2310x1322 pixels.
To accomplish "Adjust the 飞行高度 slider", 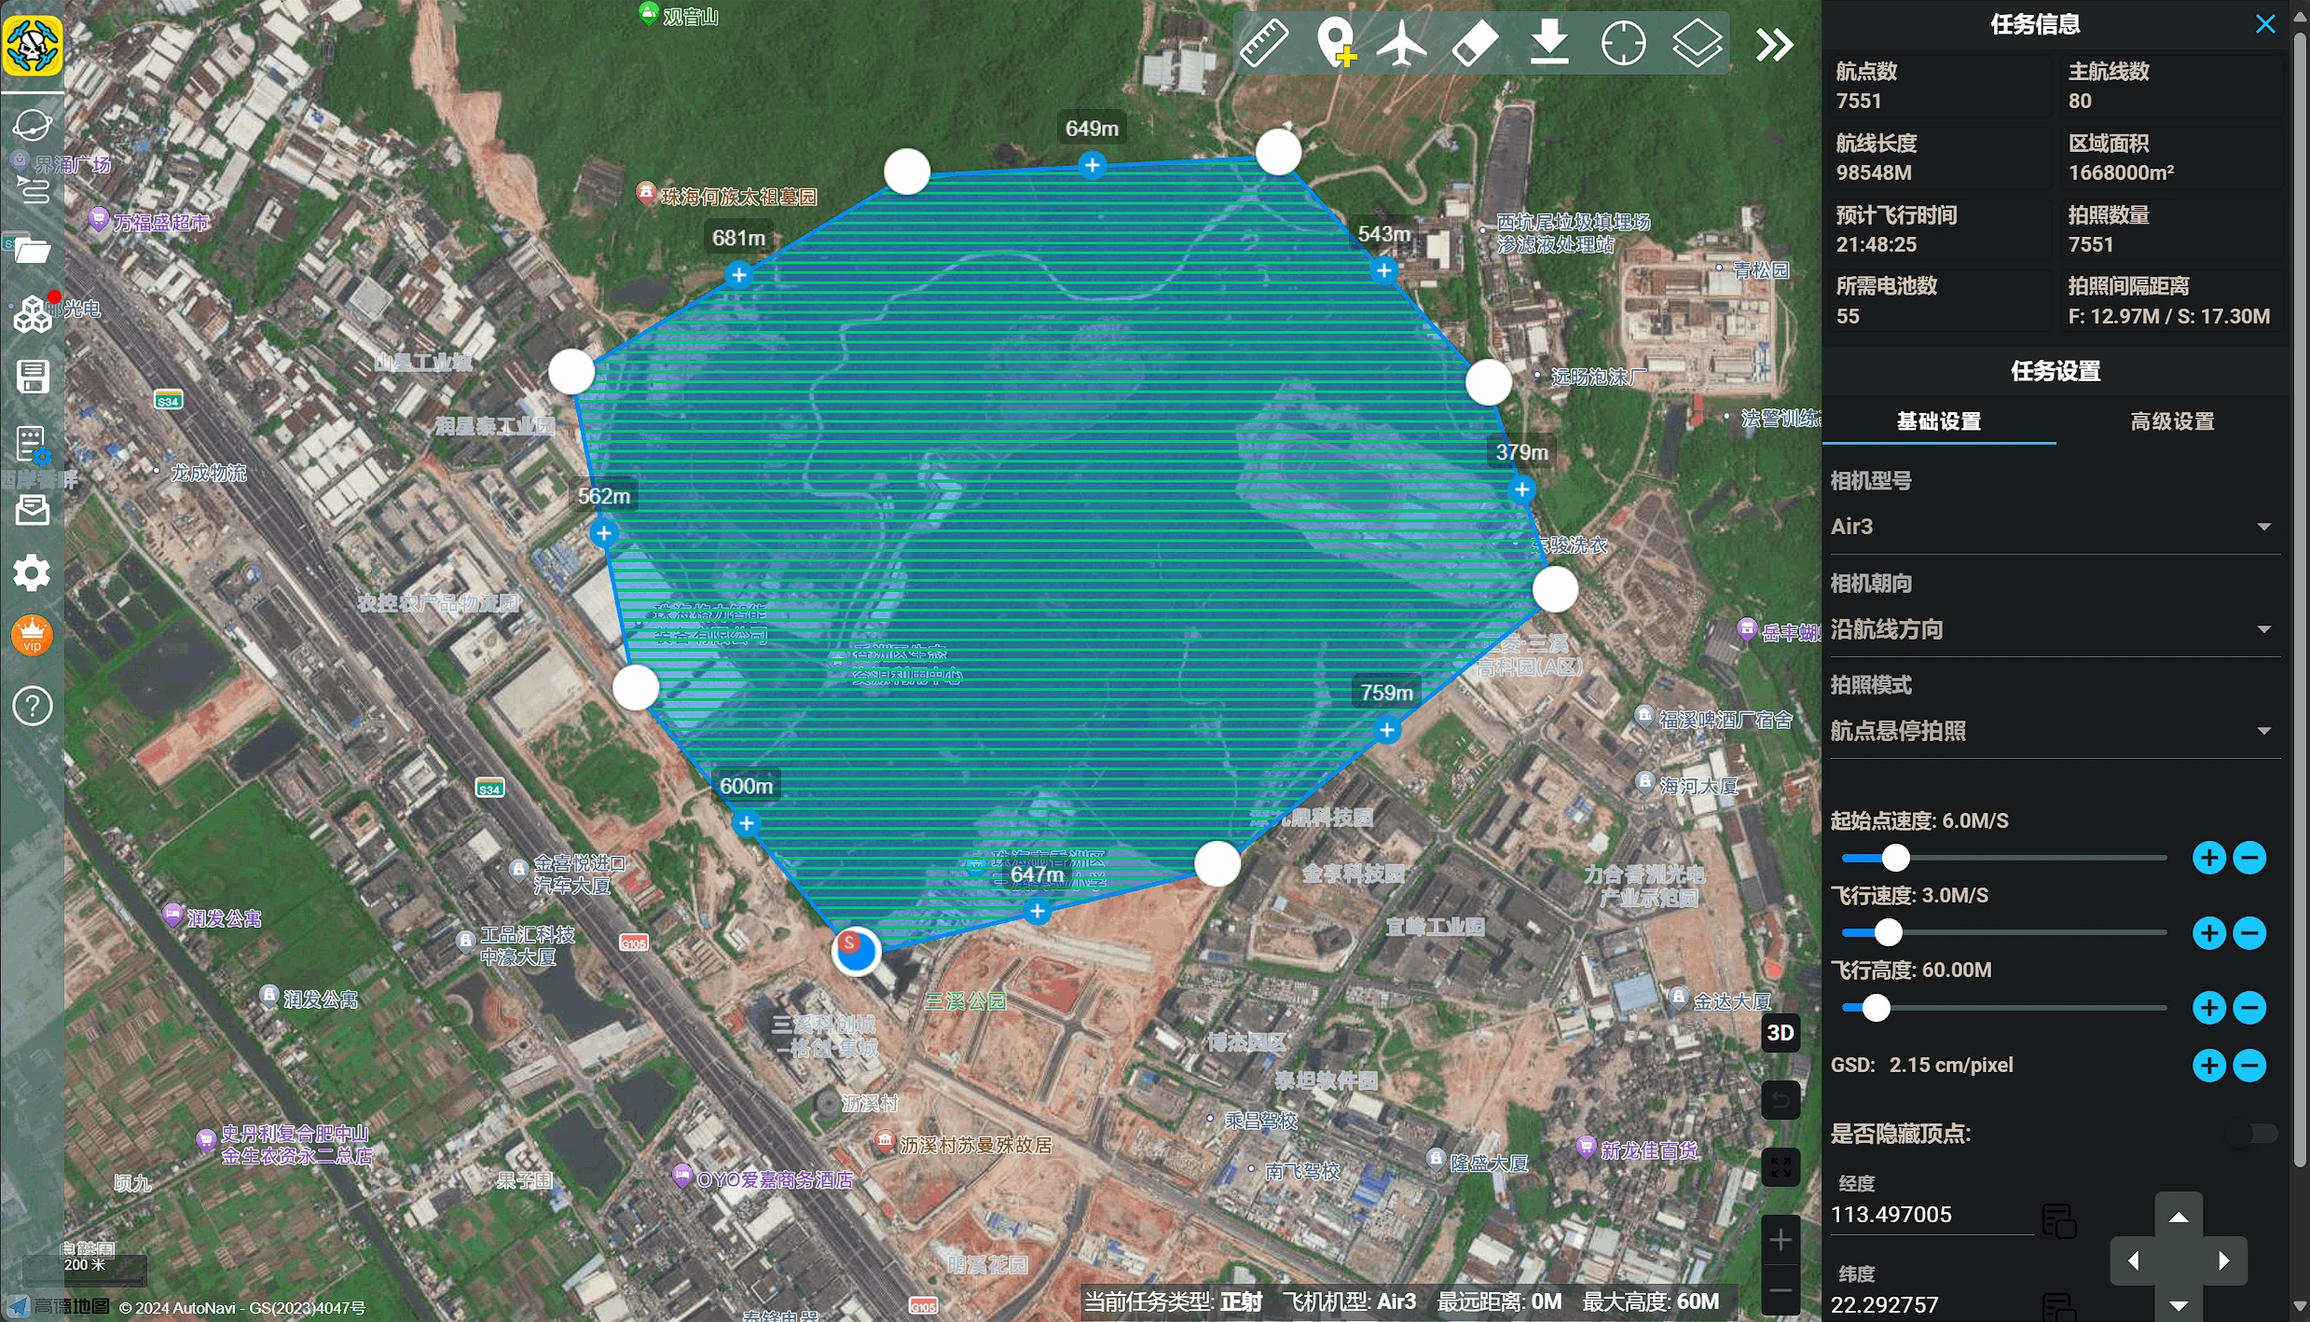I will 1876,1008.
